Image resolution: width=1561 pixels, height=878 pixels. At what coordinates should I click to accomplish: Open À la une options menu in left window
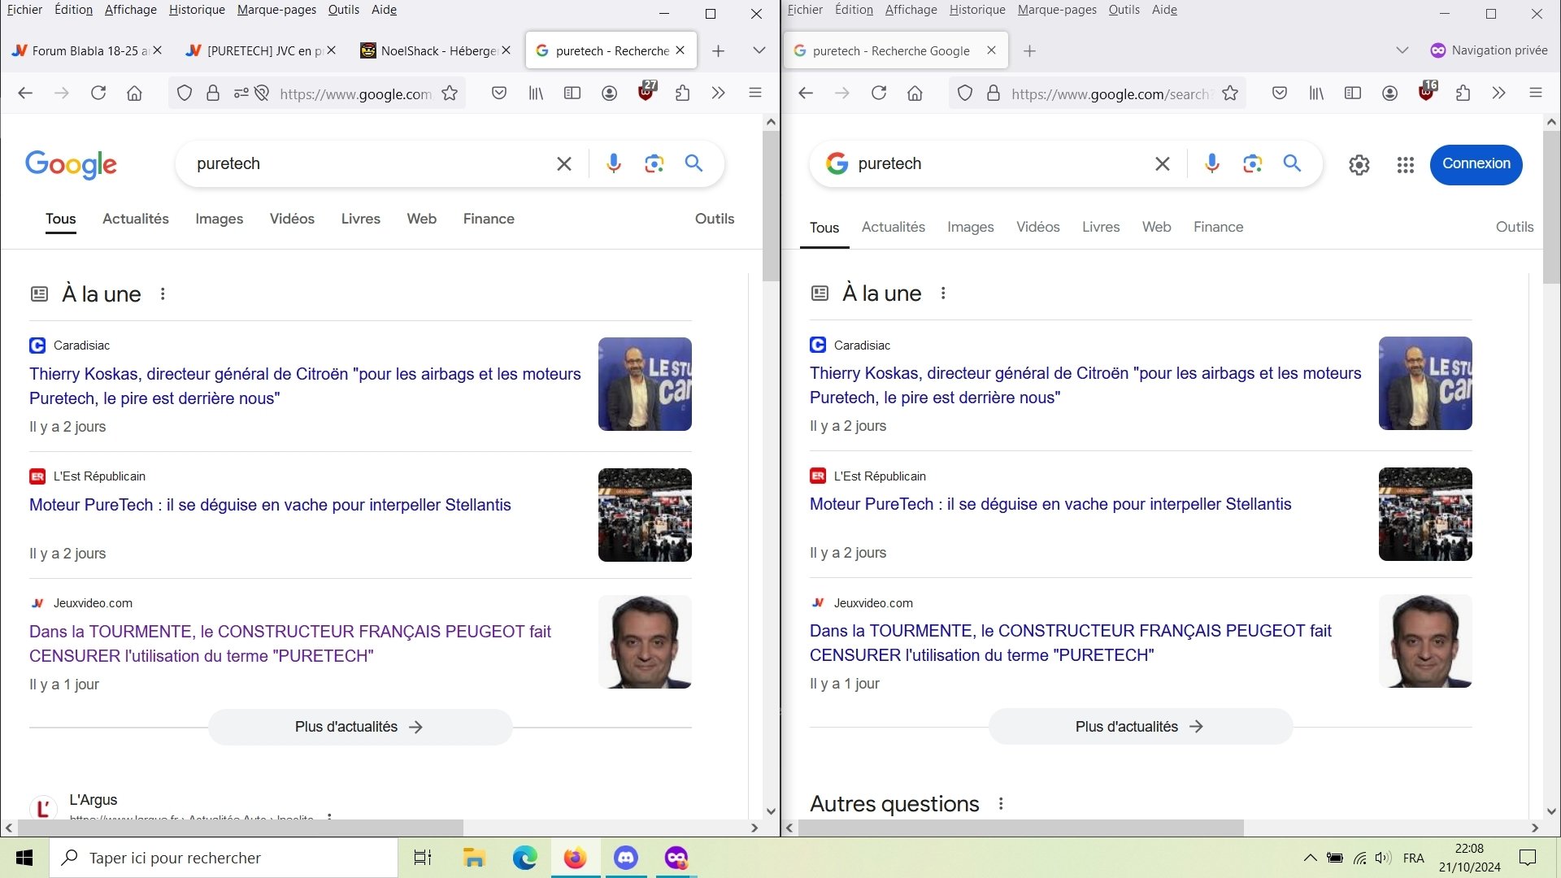[163, 294]
